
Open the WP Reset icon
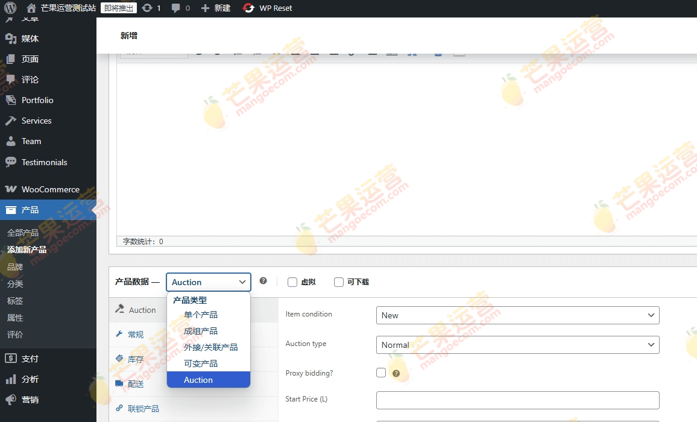248,8
